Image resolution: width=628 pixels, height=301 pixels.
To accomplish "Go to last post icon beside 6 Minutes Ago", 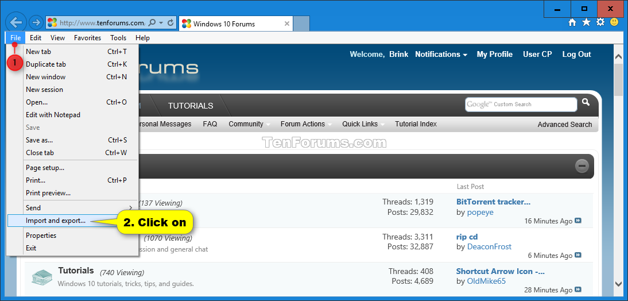I will (578, 255).
